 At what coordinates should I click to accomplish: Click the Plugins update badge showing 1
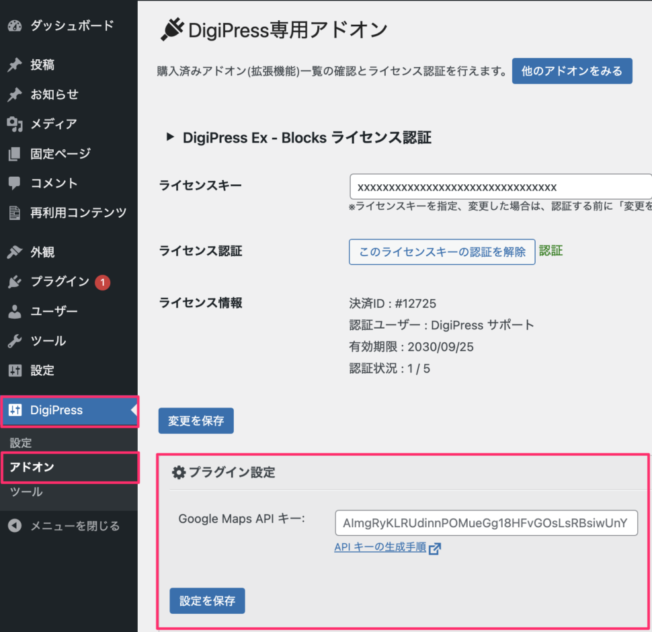point(102,282)
